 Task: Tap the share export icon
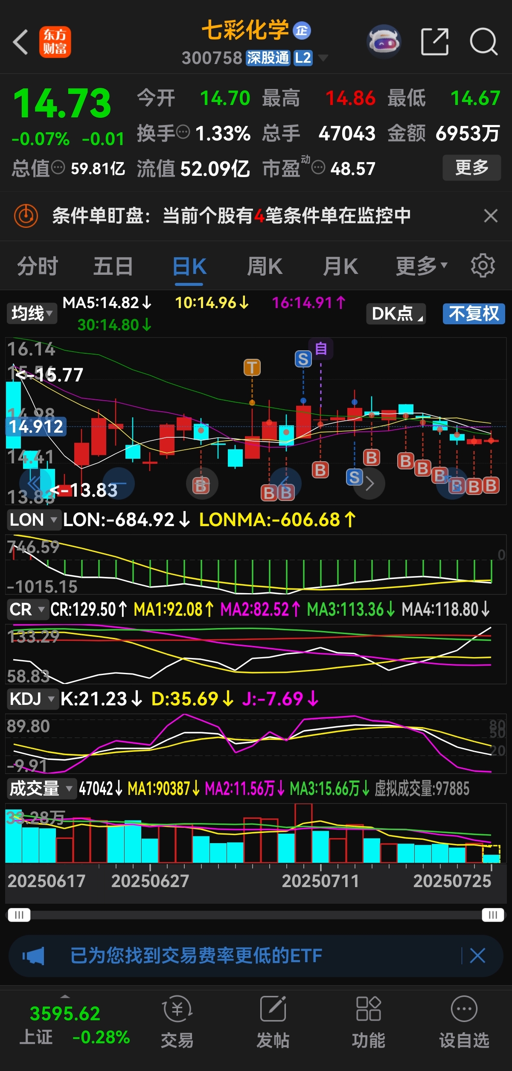pos(434,42)
